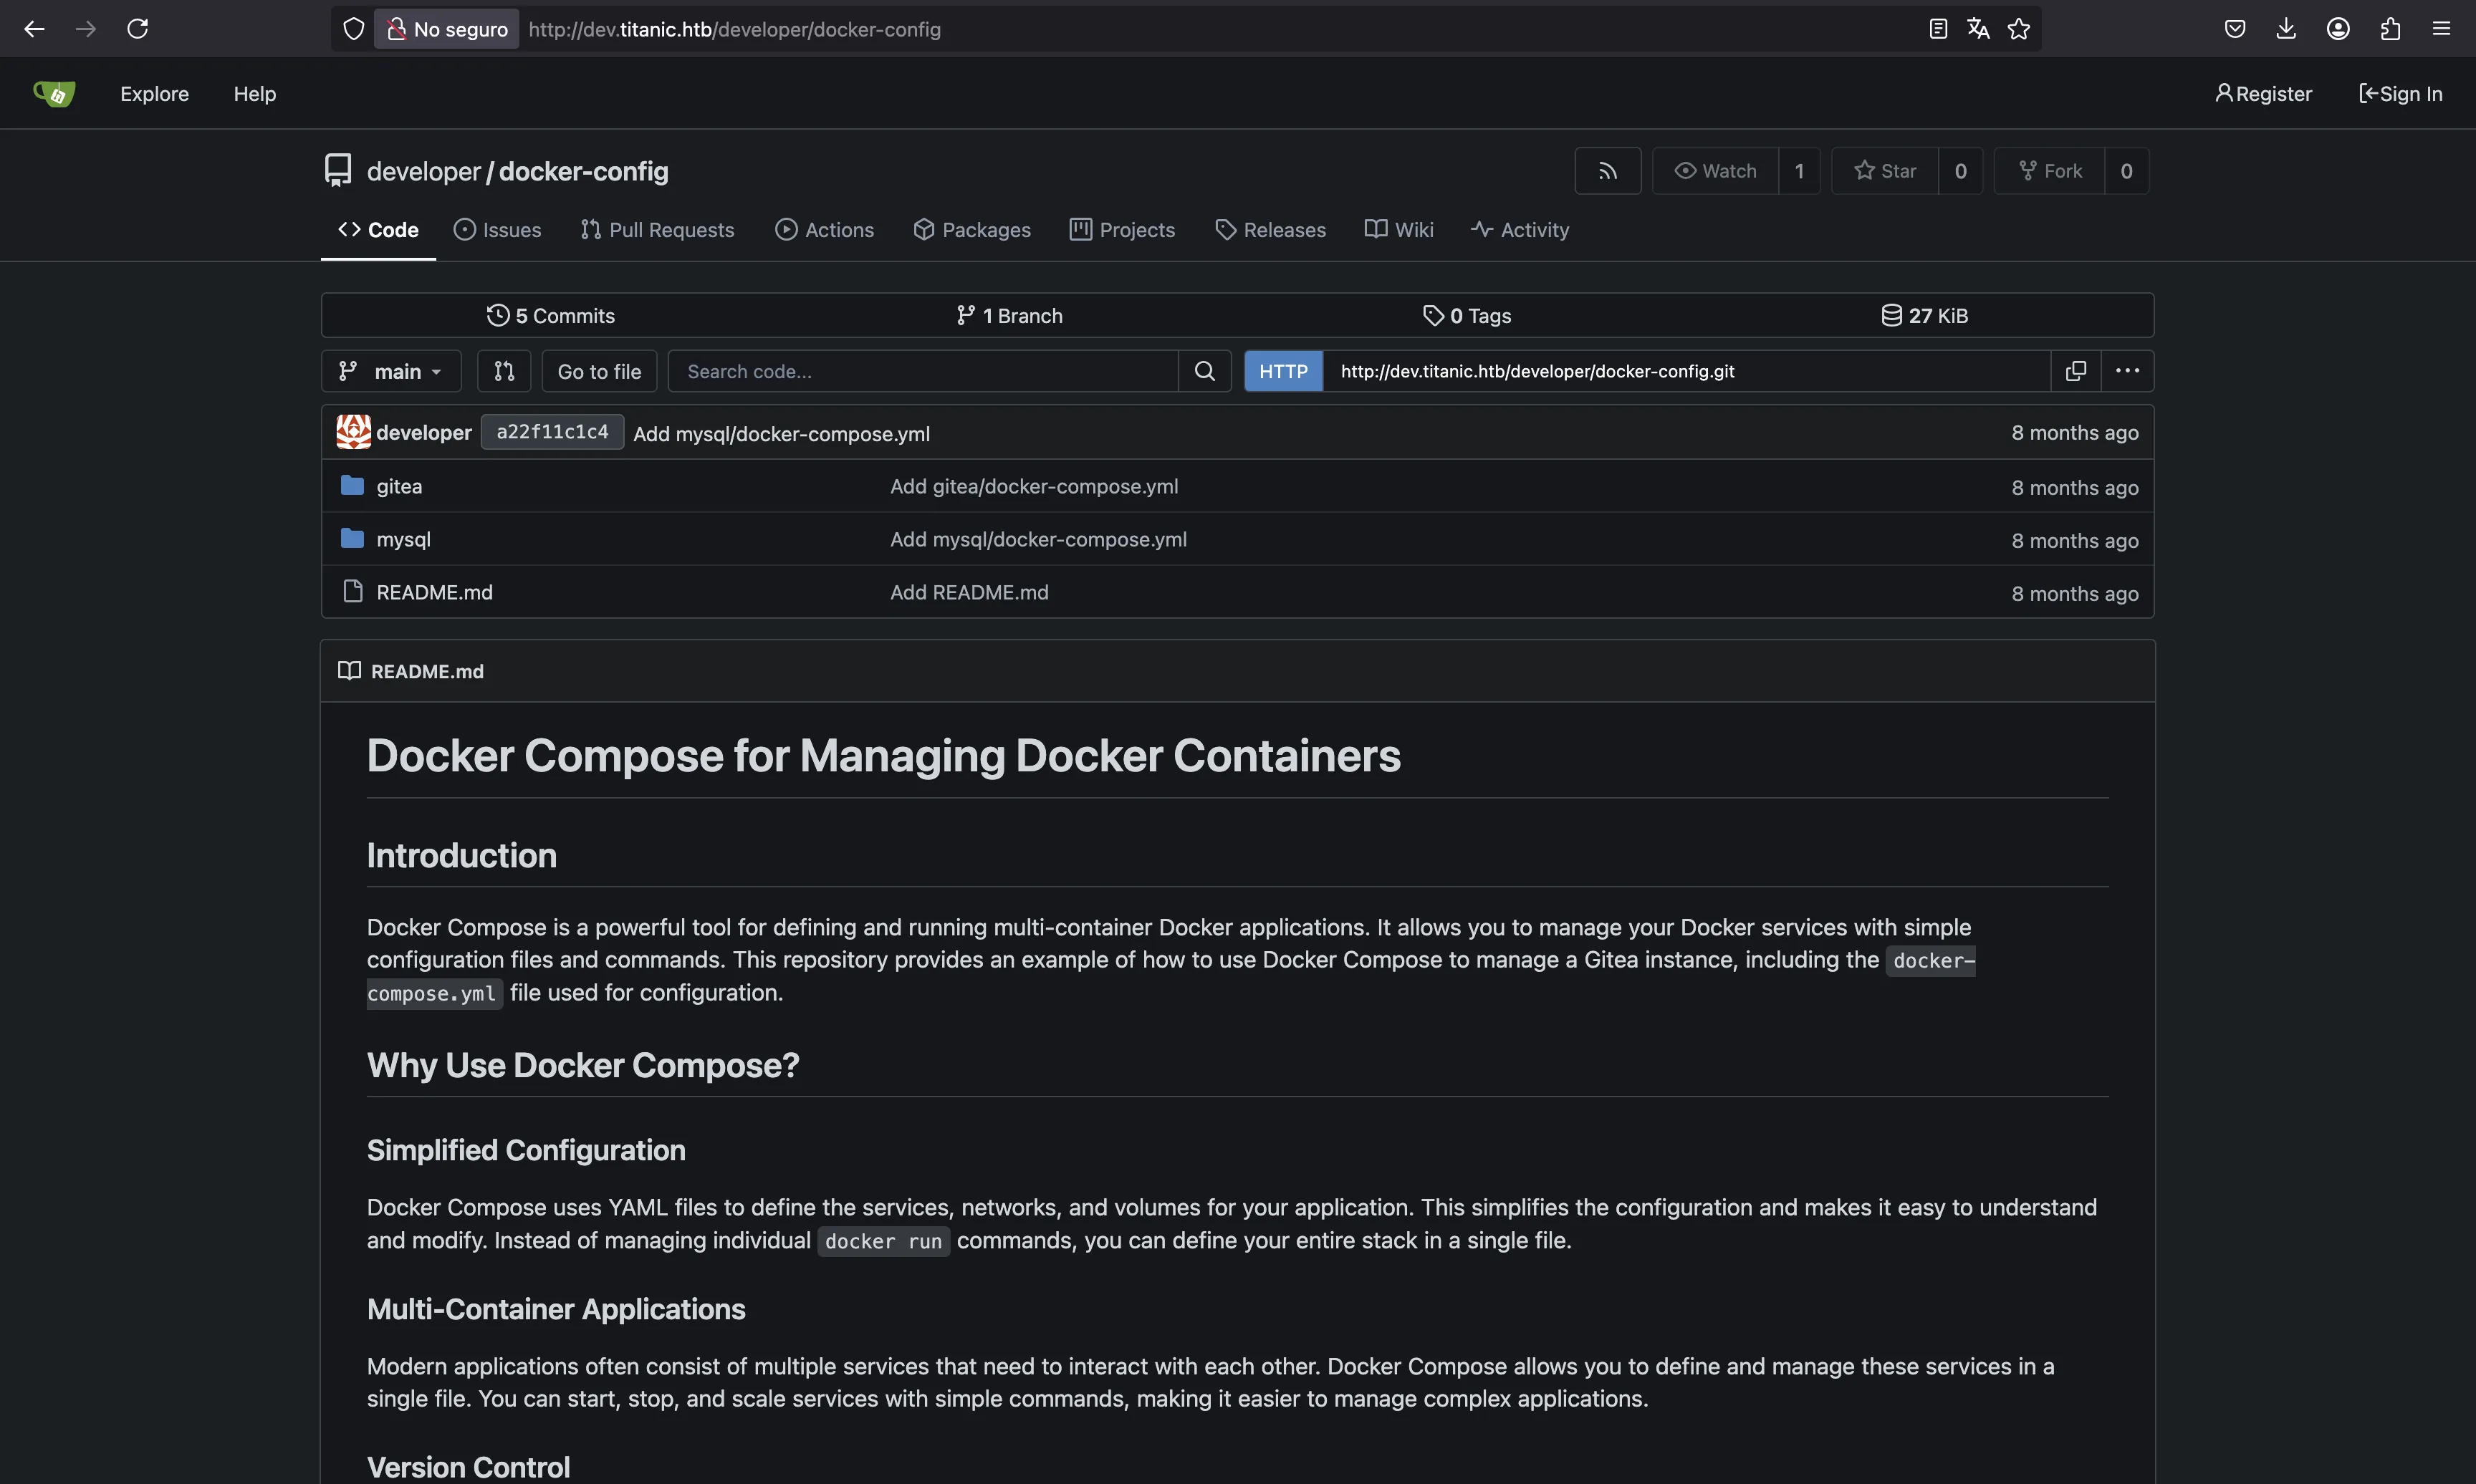The image size is (2476, 1484).
Task: Click the watchers count 1
Action: (1799, 171)
